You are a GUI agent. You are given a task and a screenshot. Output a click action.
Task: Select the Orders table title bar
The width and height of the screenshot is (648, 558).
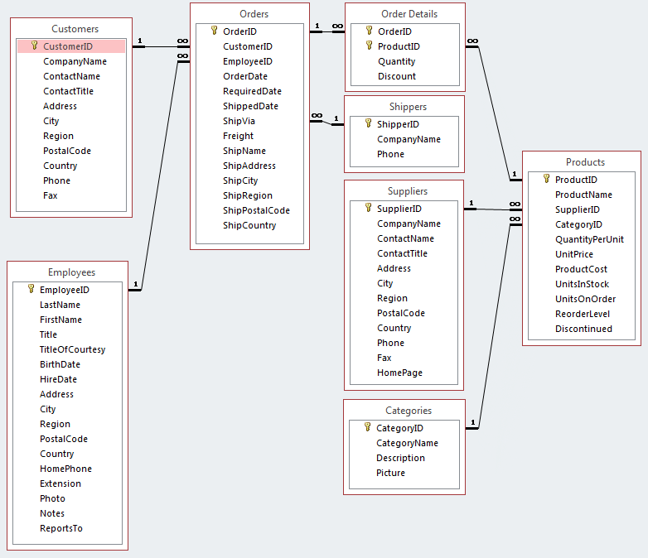249,14
